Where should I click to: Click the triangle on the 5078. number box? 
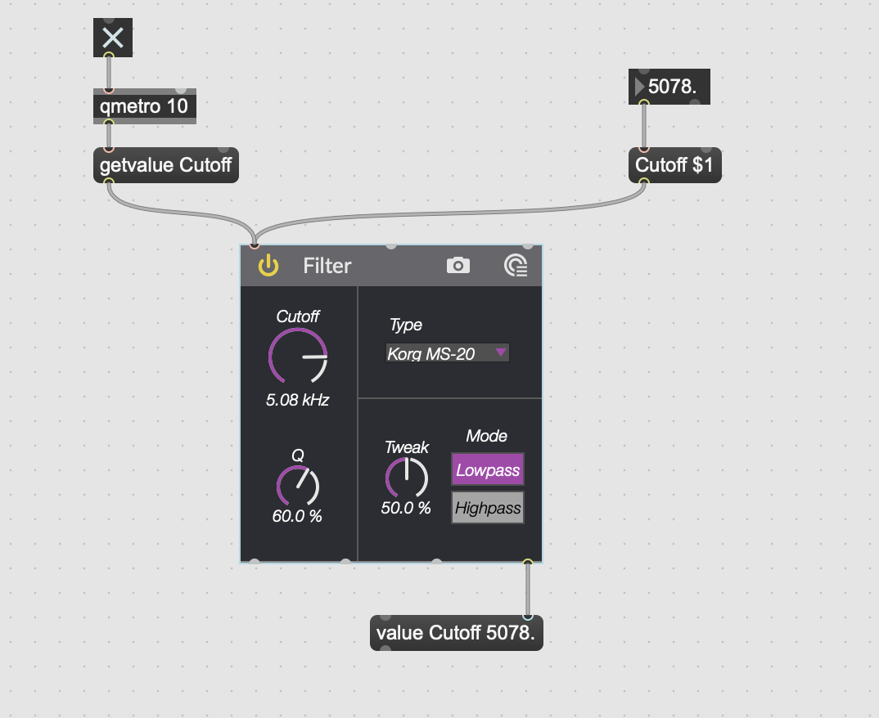639,87
